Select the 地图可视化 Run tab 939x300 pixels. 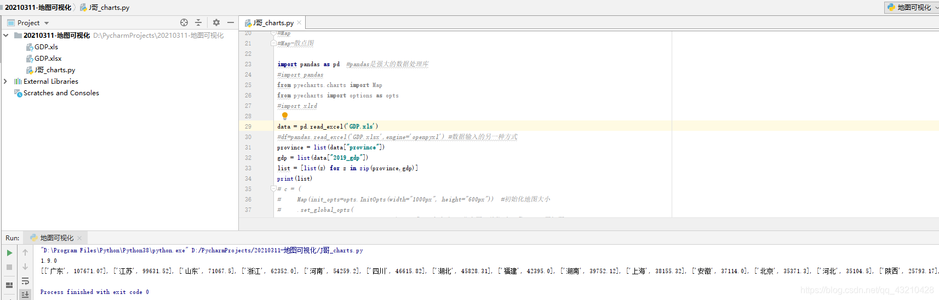tap(56, 238)
